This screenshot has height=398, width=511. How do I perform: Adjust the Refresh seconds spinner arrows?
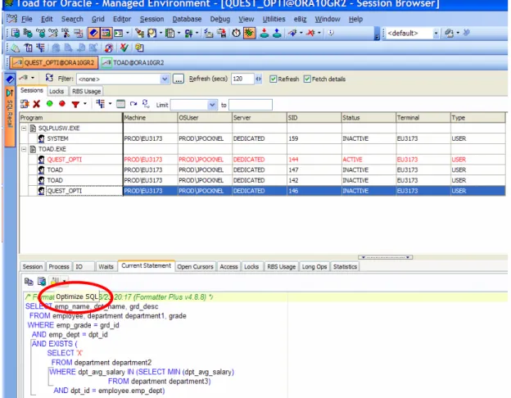[259, 79]
